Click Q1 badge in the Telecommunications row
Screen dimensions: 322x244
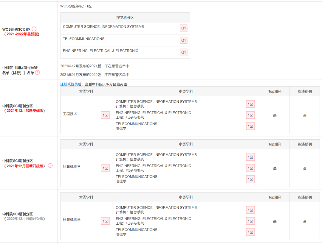183,40
